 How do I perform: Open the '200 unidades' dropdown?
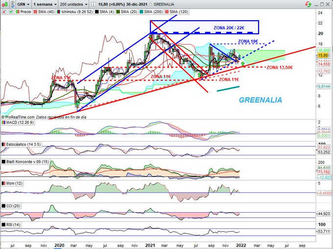[73, 4]
